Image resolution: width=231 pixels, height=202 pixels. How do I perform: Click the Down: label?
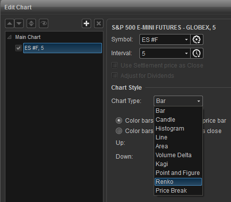[124, 157]
